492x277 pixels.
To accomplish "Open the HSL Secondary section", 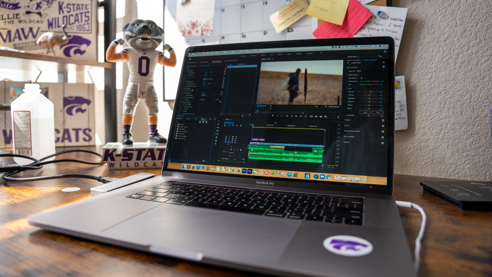I will click(349, 137).
